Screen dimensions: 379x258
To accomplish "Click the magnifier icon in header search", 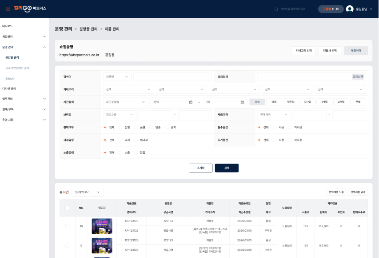I will pyautogui.click(x=276, y=9).
